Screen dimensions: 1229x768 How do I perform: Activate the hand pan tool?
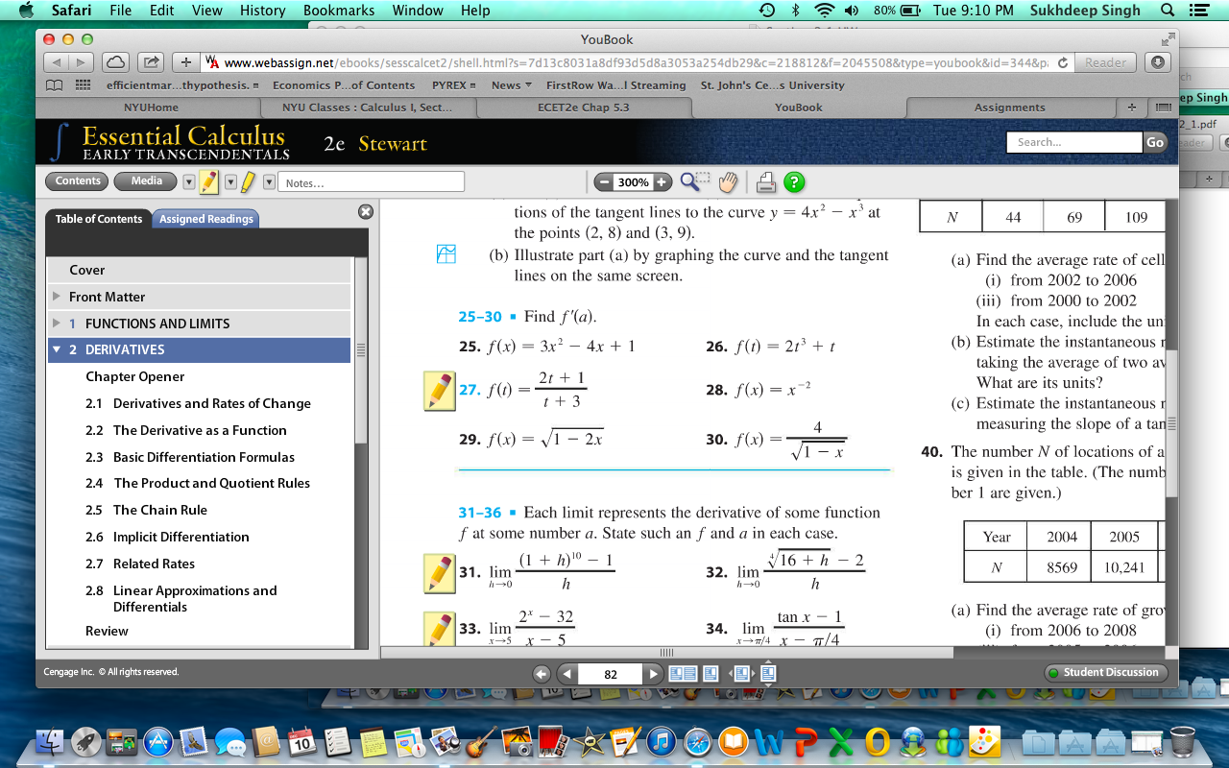point(728,181)
